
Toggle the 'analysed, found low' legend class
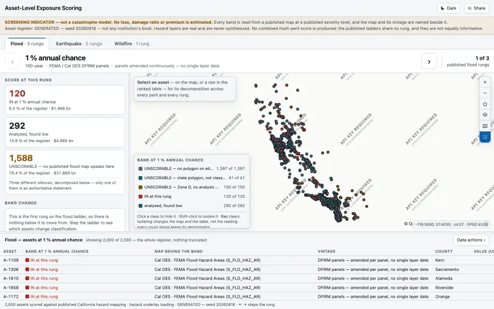(x=191, y=205)
